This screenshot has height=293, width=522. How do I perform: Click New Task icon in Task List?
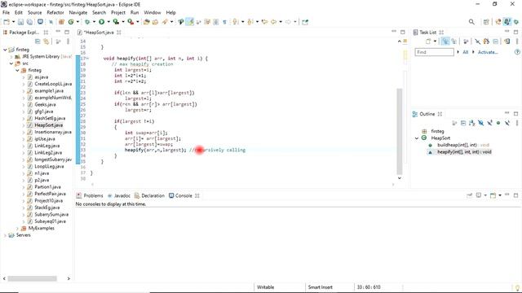coord(428,42)
